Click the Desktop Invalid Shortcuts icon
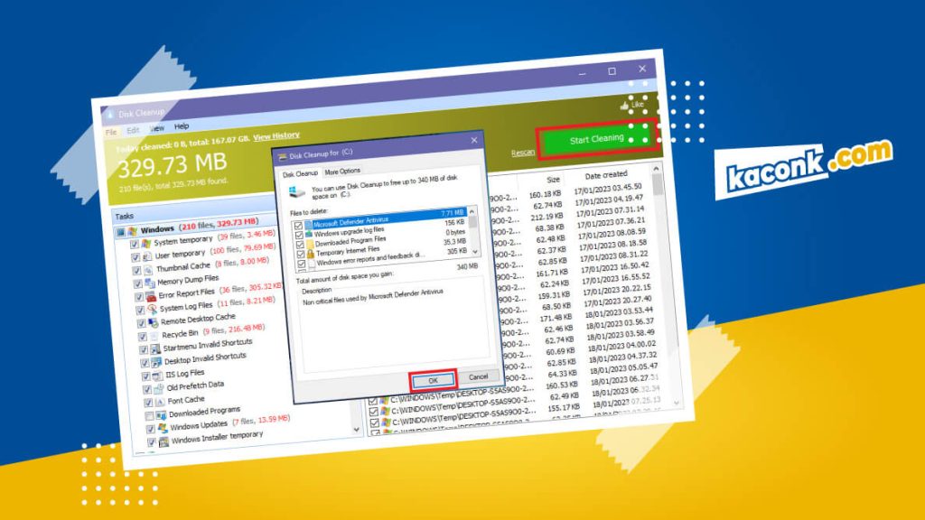Image resolution: width=925 pixels, height=520 pixels. tap(156, 362)
